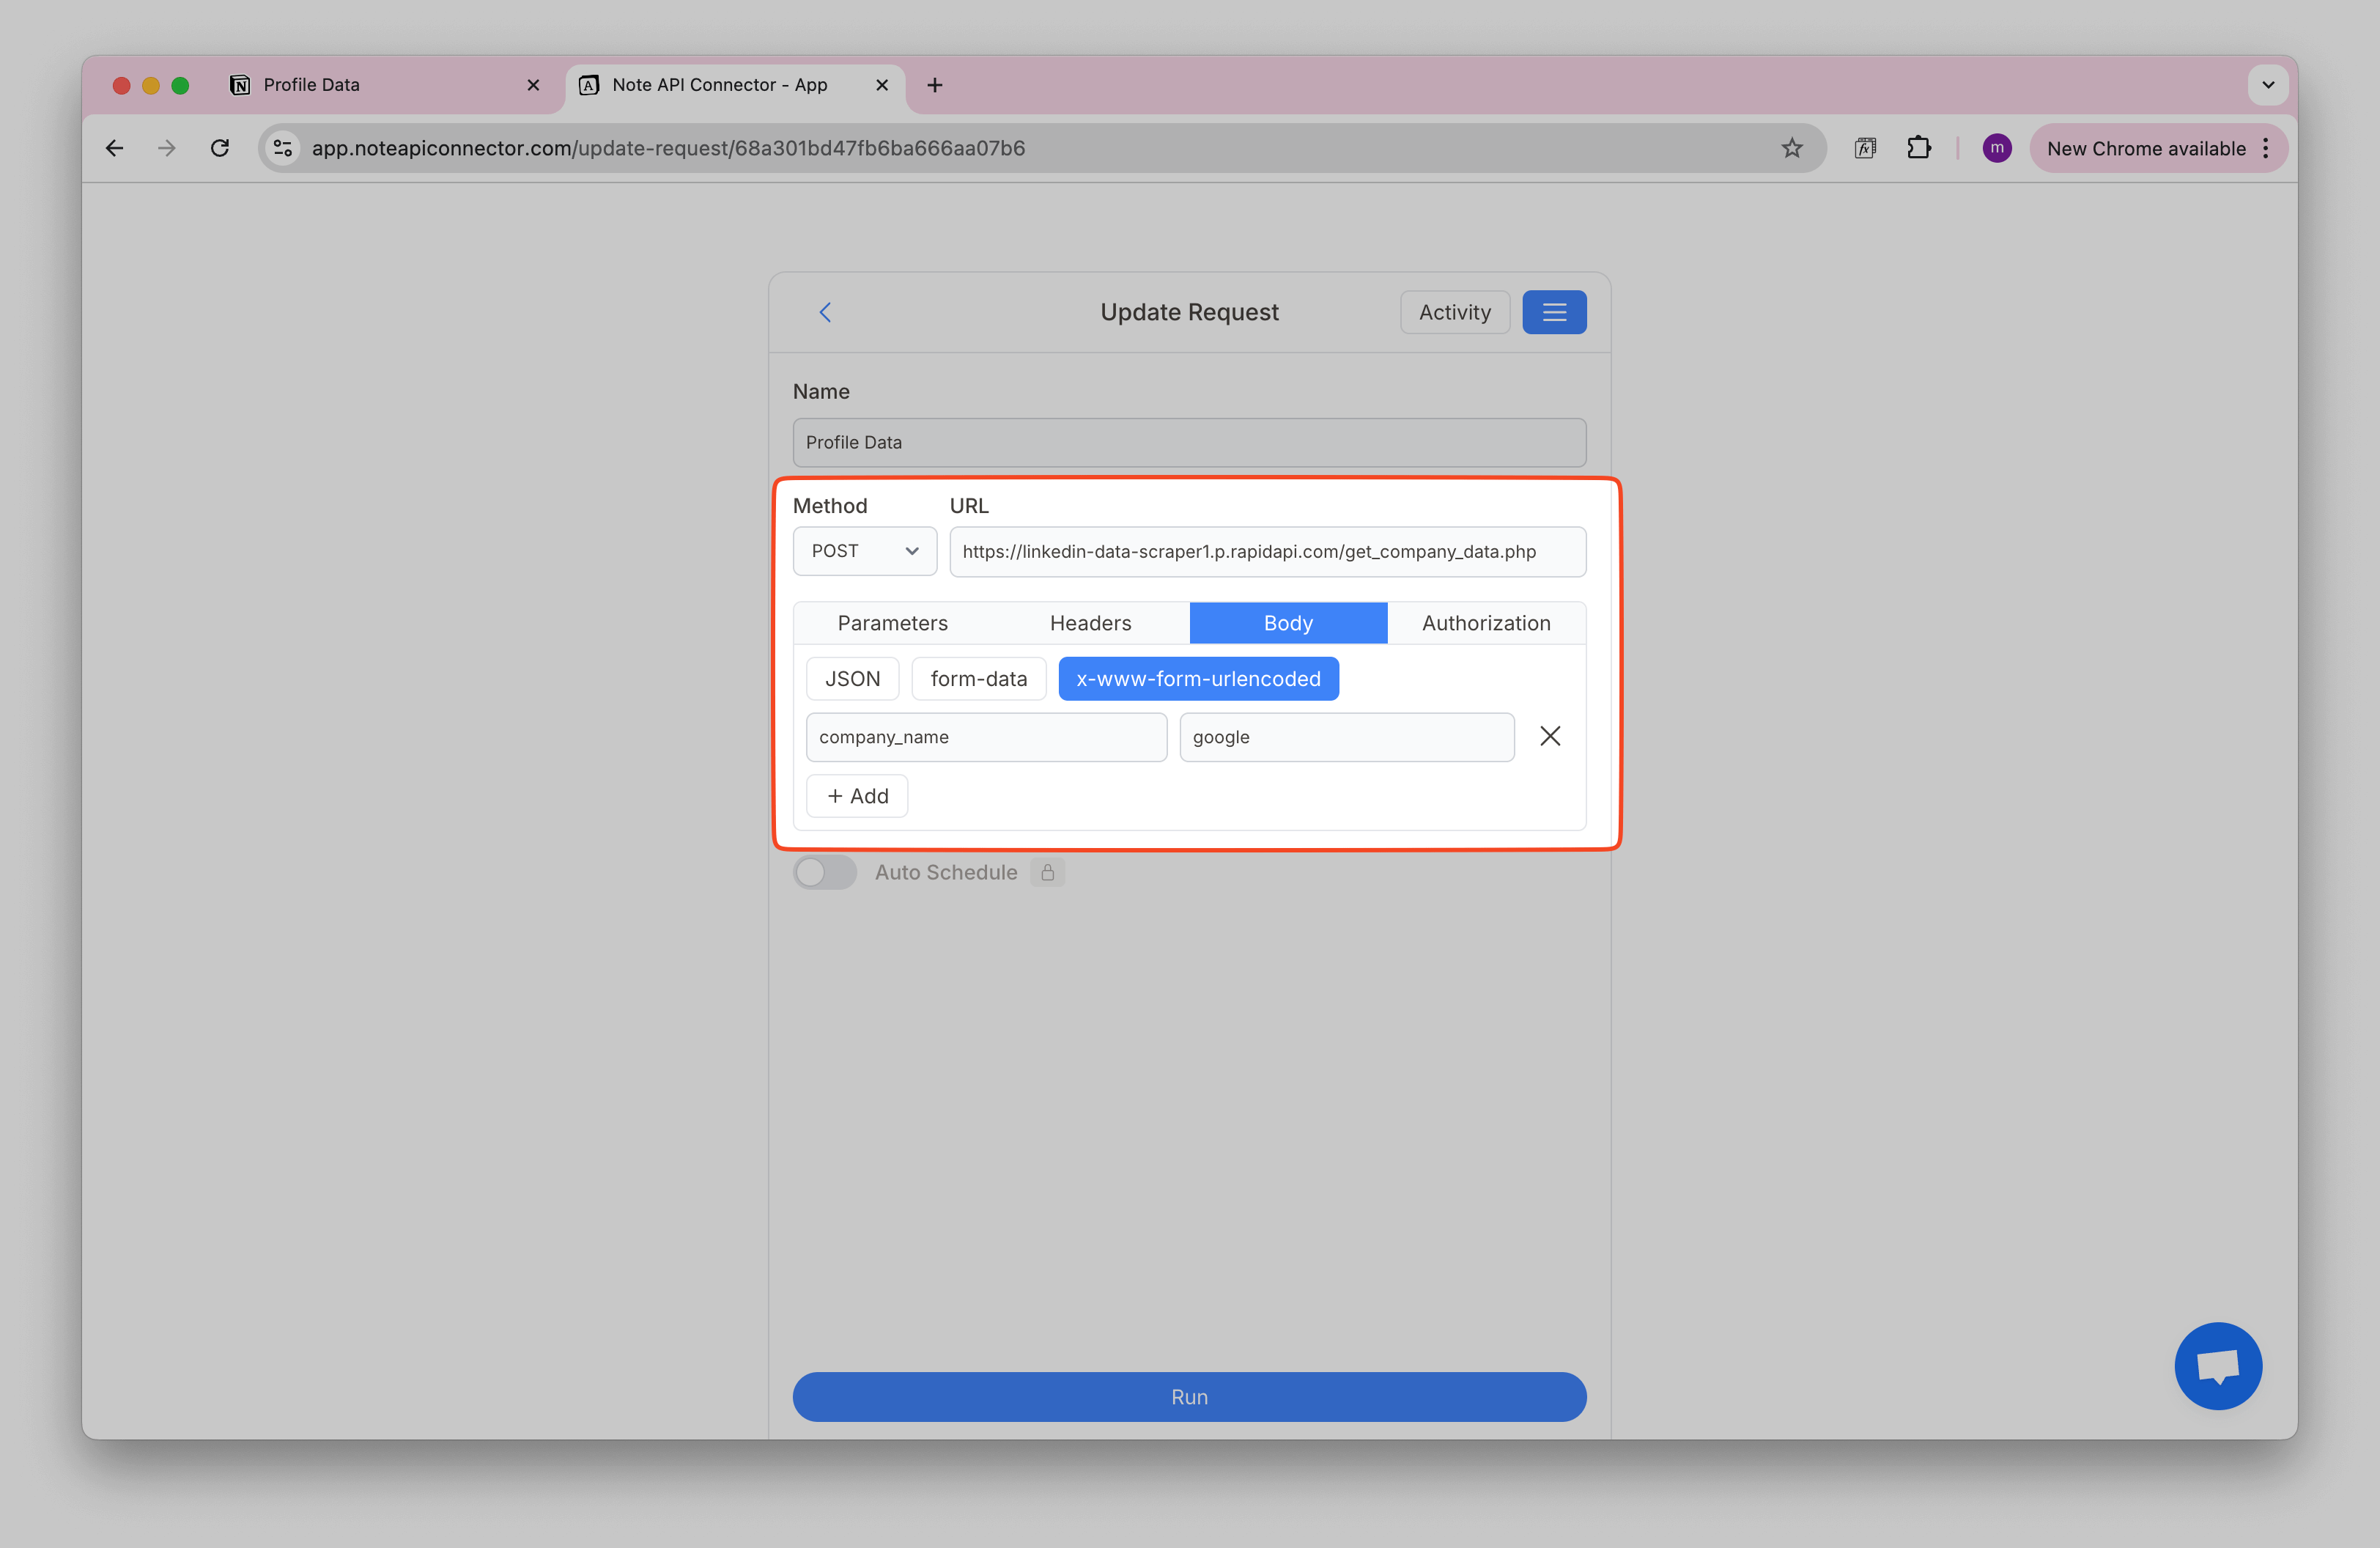Run the request
Screen dimensions: 2380x1548
(1189, 1397)
